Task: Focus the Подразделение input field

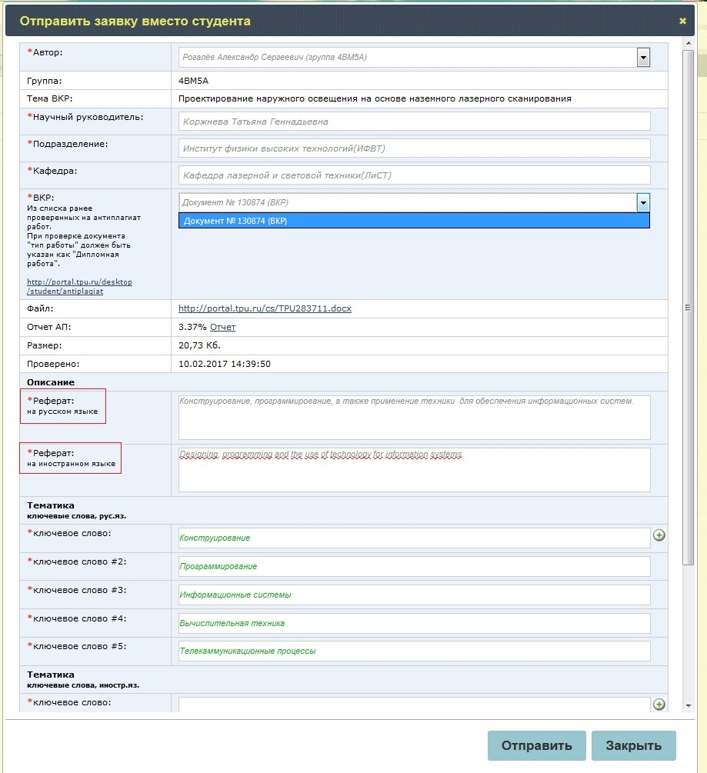Action: tap(414, 148)
